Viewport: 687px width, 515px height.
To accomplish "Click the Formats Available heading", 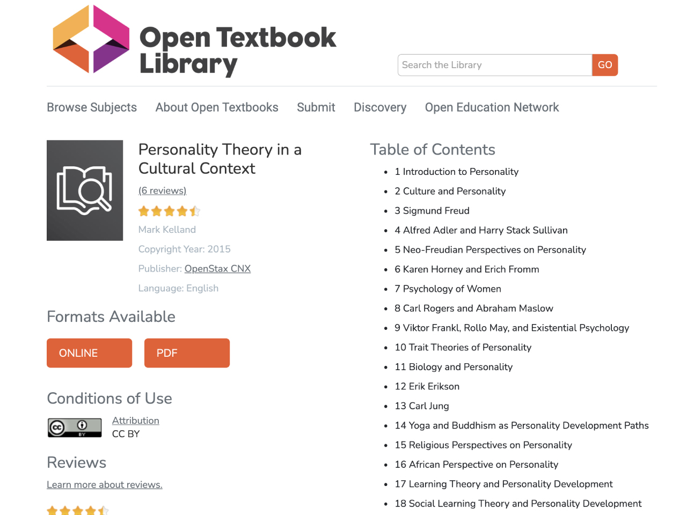I will click(x=111, y=317).
